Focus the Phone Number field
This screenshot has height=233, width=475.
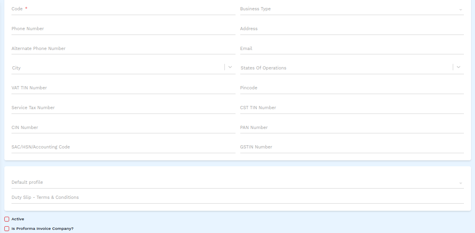click(123, 29)
